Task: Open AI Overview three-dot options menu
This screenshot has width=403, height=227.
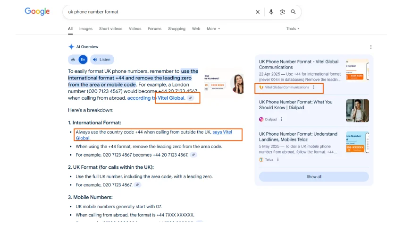Action: (x=370, y=47)
